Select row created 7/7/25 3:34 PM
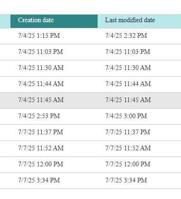The image size is (181, 199). click(90, 181)
